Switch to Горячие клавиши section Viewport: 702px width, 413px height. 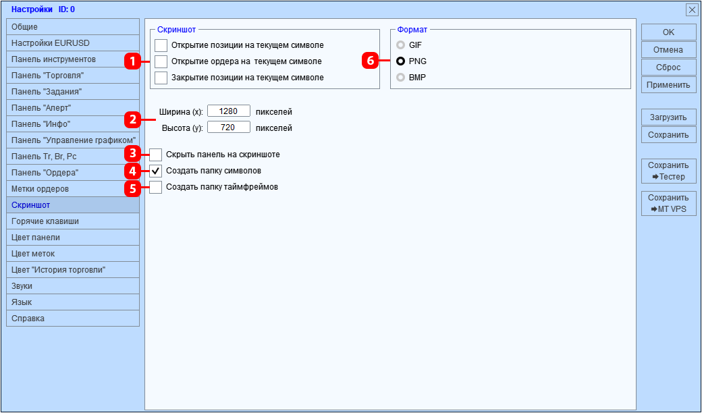[73, 221]
